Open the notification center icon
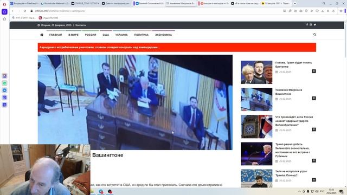 click(x=341, y=191)
